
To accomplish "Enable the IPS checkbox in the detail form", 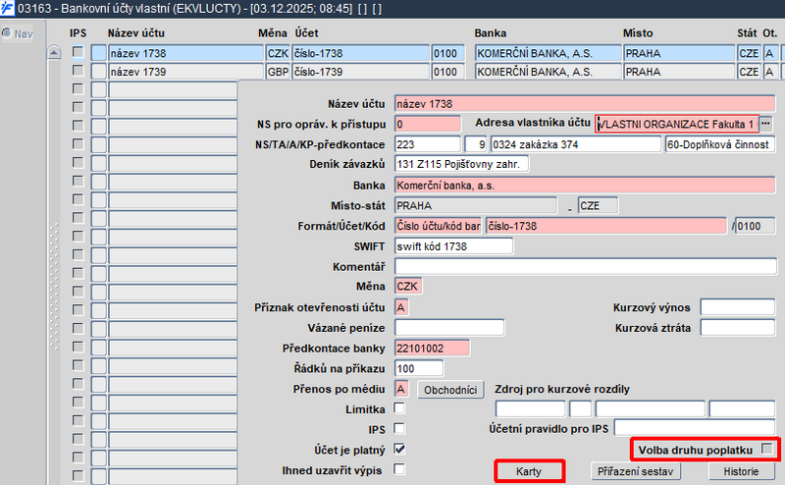I will coord(399,429).
